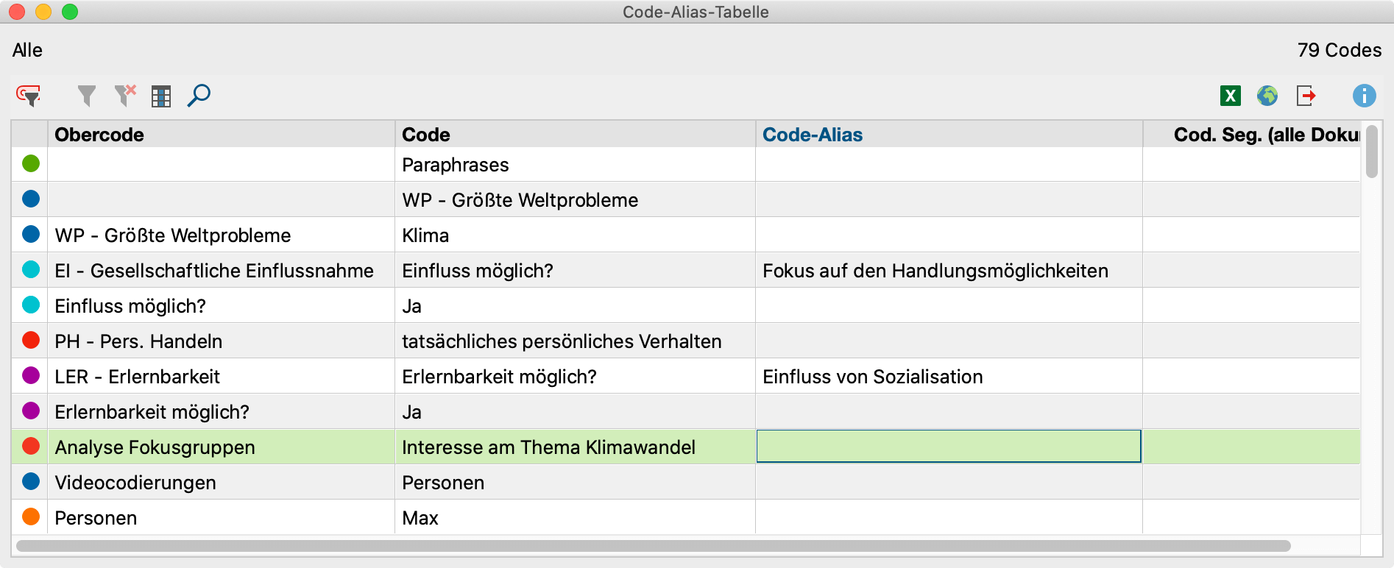Click the export icon with red arrow

[1306, 96]
